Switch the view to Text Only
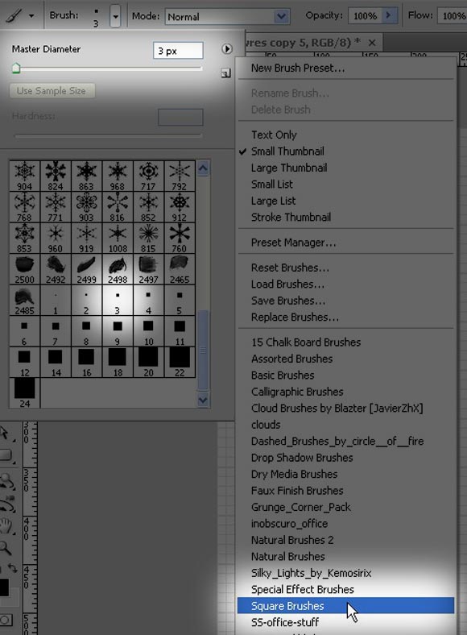The height and width of the screenshot is (635, 467). pos(274,135)
